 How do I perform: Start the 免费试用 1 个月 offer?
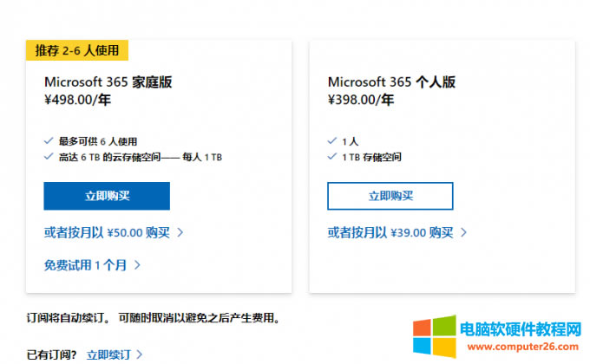point(86,265)
